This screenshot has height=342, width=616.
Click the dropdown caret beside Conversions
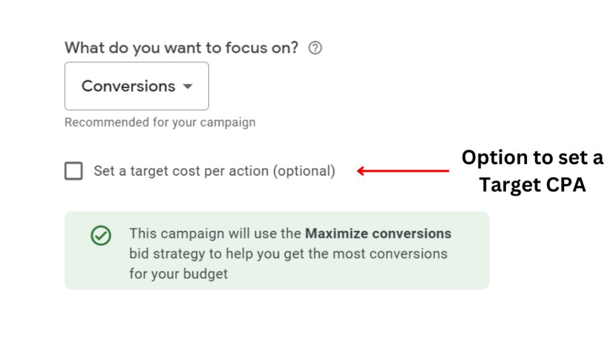[x=188, y=87]
